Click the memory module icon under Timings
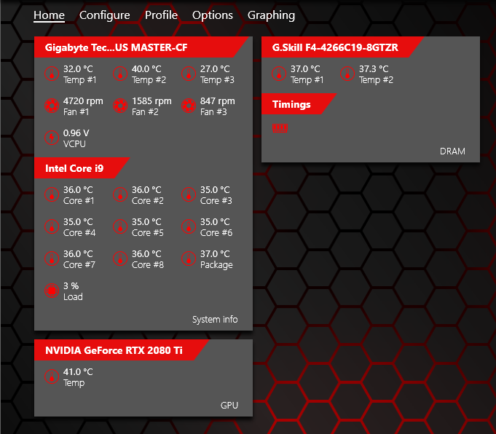The image size is (496, 434). pos(280,128)
